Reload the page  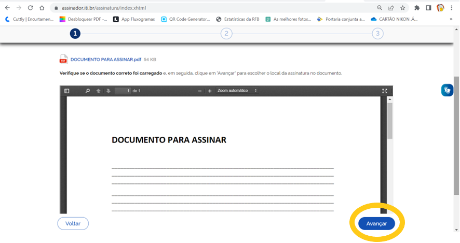31,8
